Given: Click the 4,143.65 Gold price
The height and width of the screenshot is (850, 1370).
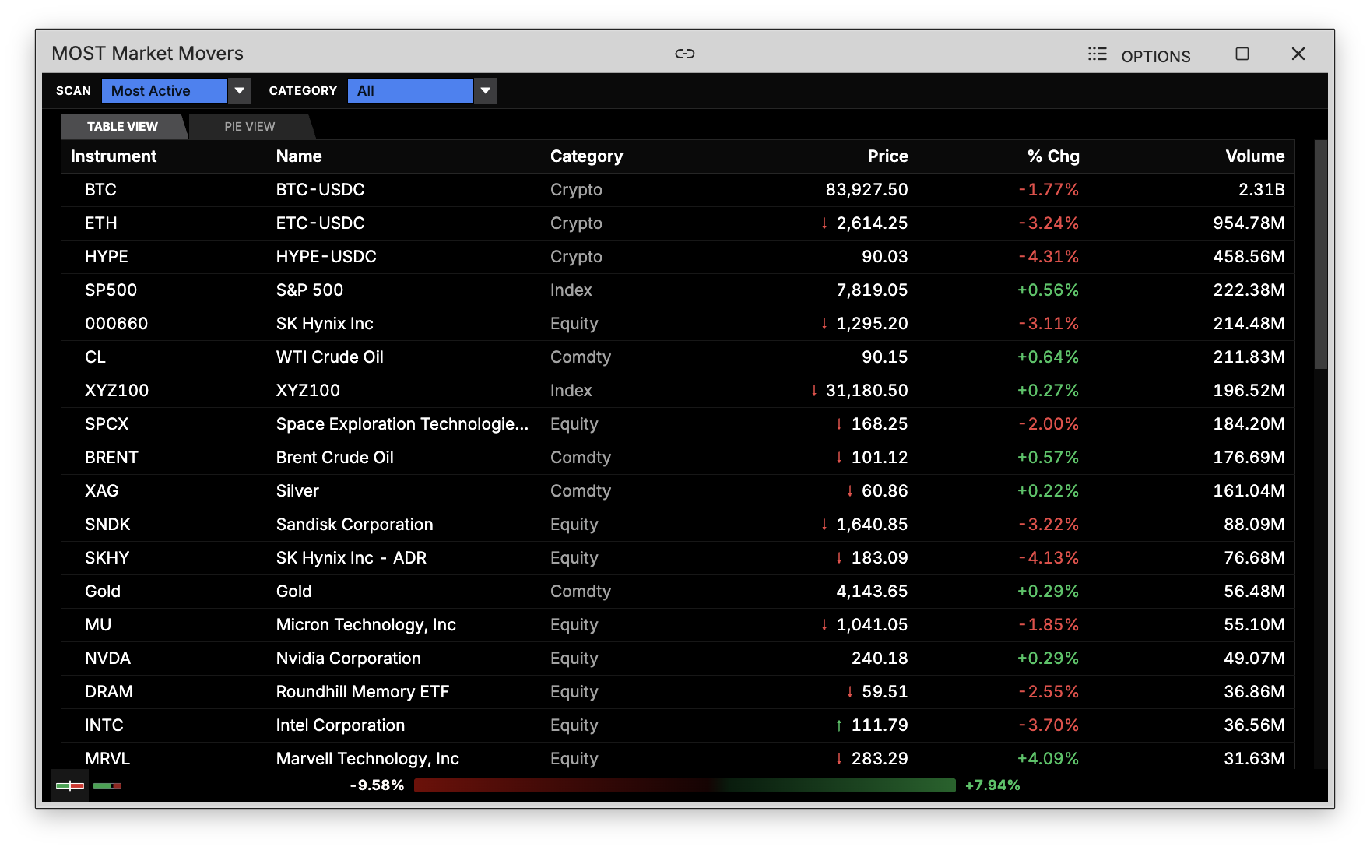Looking at the screenshot, I should point(872,592).
